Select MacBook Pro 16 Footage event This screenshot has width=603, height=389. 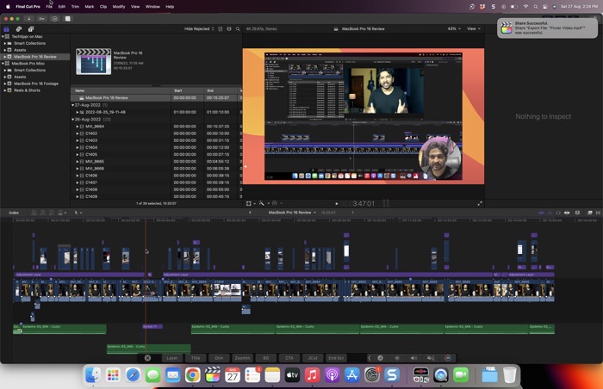coord(36,83)
